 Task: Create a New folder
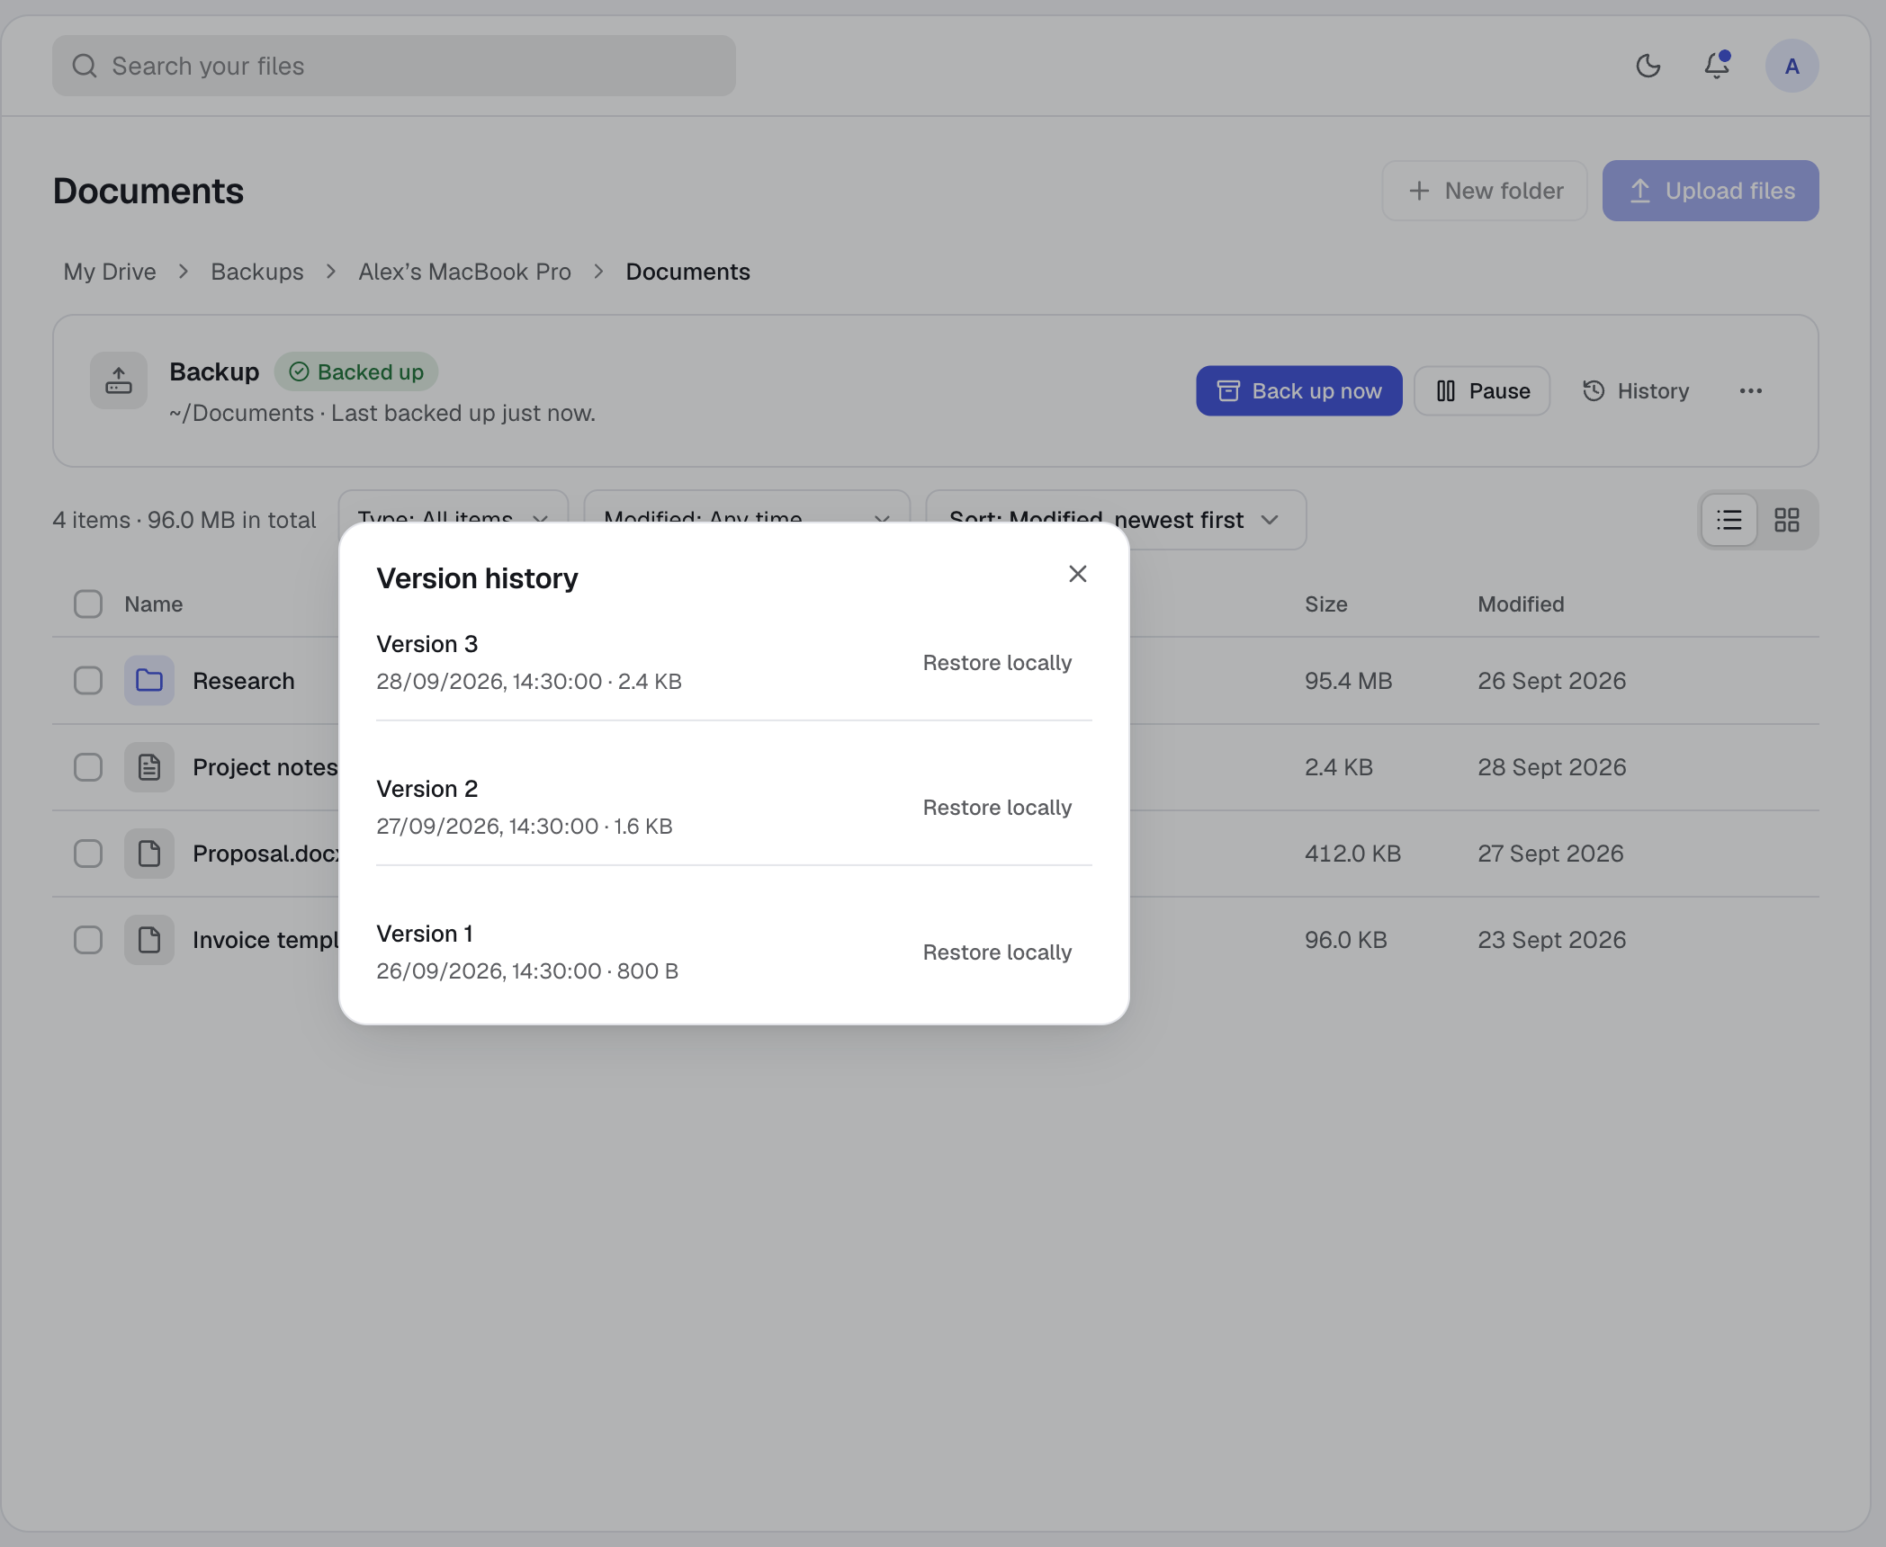[x=1485, y=191]
